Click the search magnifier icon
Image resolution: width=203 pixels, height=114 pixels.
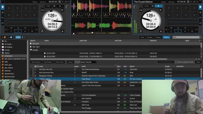click(174, 37)
